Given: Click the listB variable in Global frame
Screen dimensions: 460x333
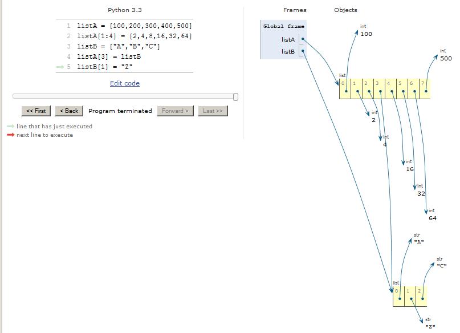Looking at the screenshot, I should tap(288, 52).
